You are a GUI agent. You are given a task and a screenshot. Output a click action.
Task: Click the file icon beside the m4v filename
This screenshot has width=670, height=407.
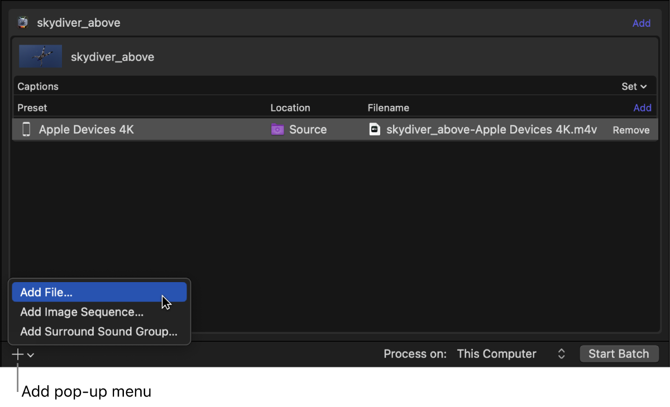(375, 129)
